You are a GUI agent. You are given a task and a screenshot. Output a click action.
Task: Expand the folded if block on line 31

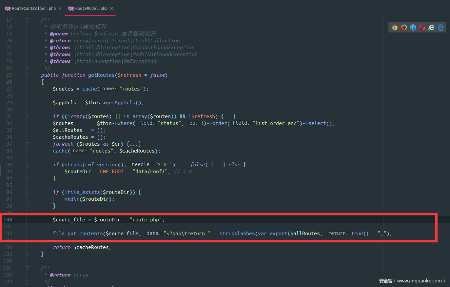[27, 116]
